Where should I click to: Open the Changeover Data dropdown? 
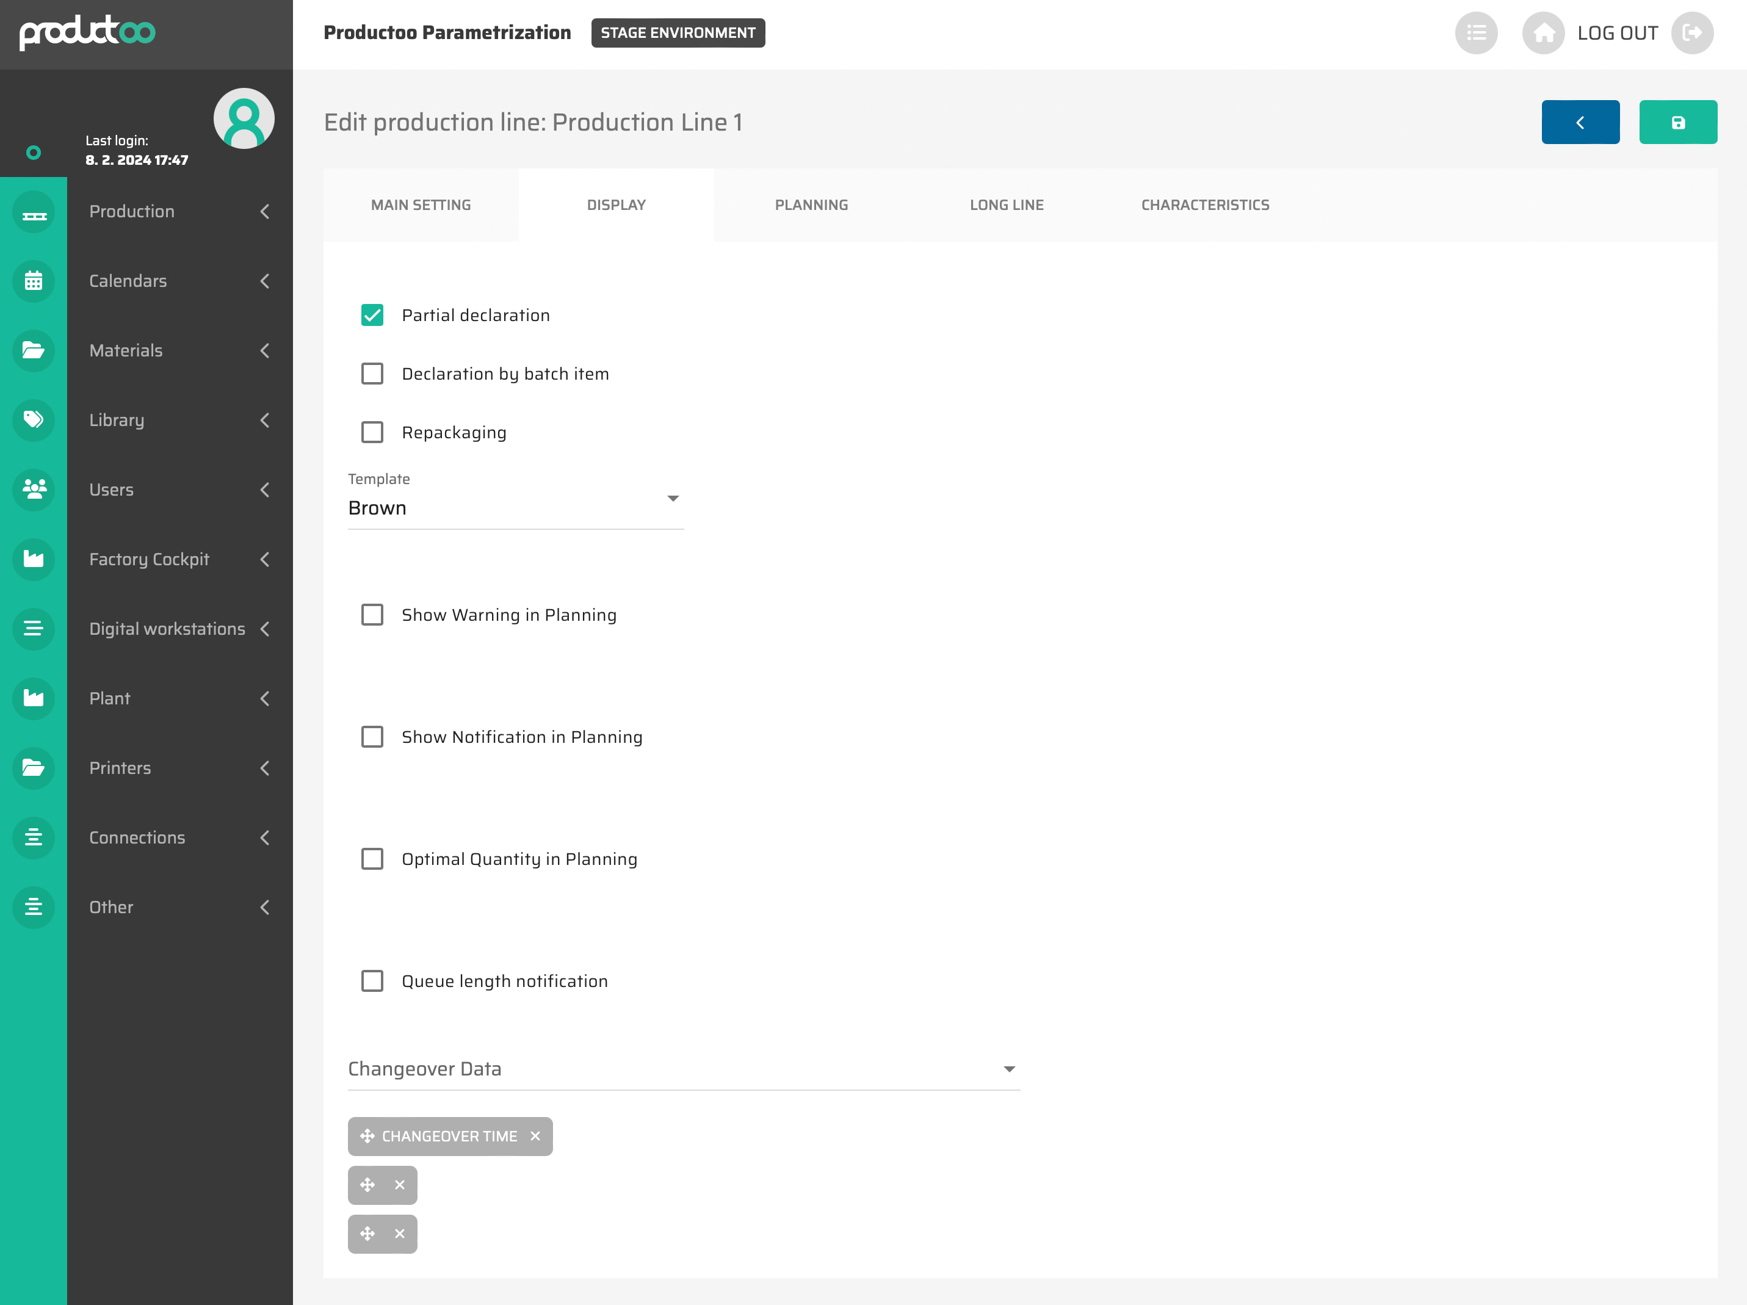683,1069
